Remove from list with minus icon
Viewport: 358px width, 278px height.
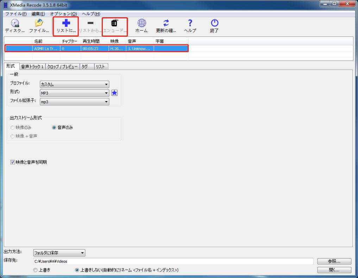[90, 26]
